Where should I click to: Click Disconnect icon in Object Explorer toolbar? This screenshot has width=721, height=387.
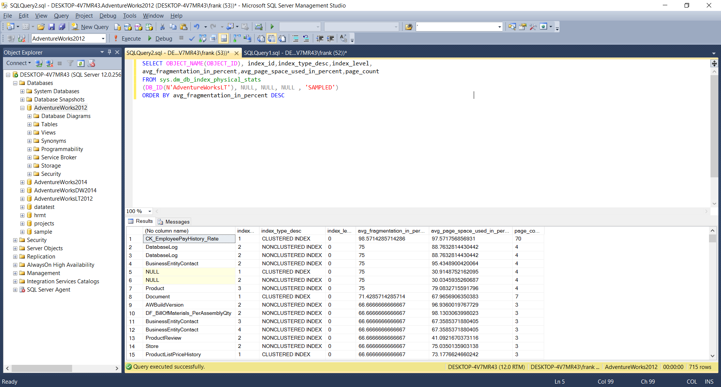tap(49, 63)
